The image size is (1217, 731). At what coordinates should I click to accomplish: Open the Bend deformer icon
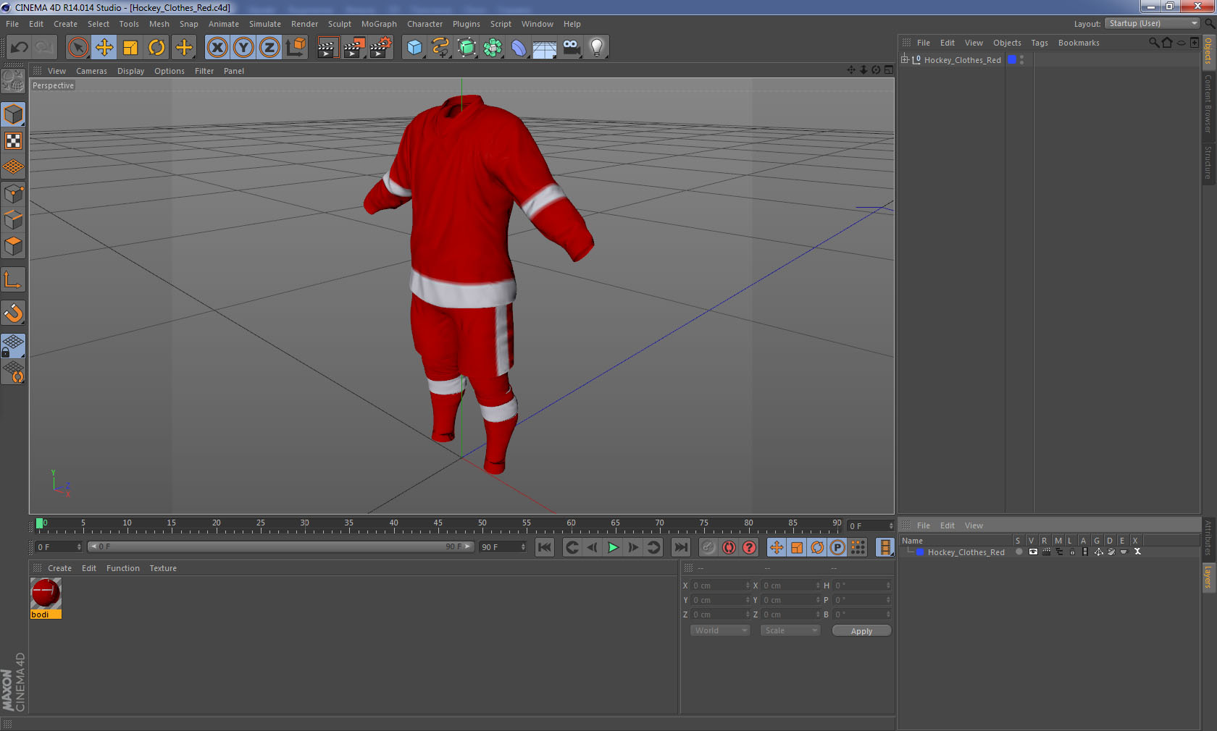pos(519,48)
